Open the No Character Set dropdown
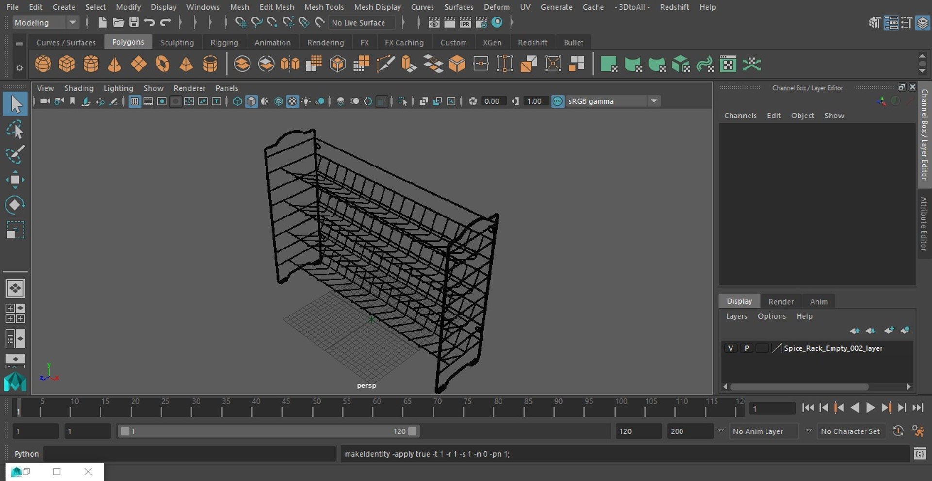Viewport: 932px width, 481px height. pos(852,431)
